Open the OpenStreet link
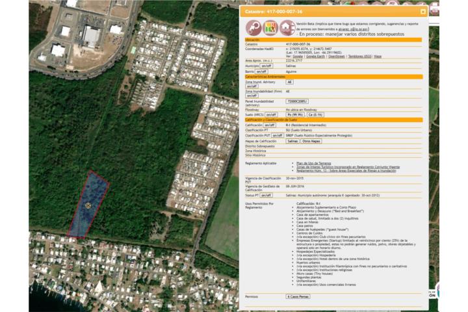 (x=337, y=56)
